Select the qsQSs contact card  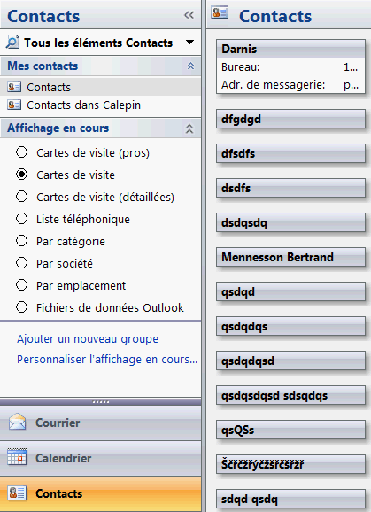tap(290, 430)
